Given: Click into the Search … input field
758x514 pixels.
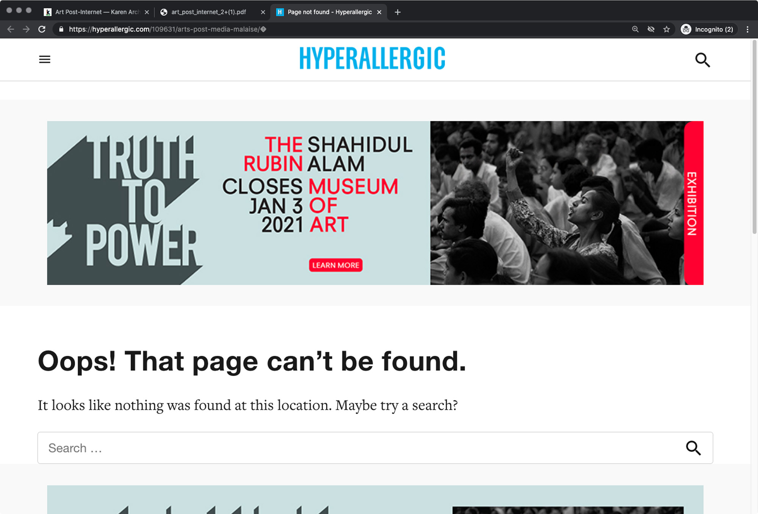Looking at the screenshot, I should pyautogui.click(x=356, y=448).
